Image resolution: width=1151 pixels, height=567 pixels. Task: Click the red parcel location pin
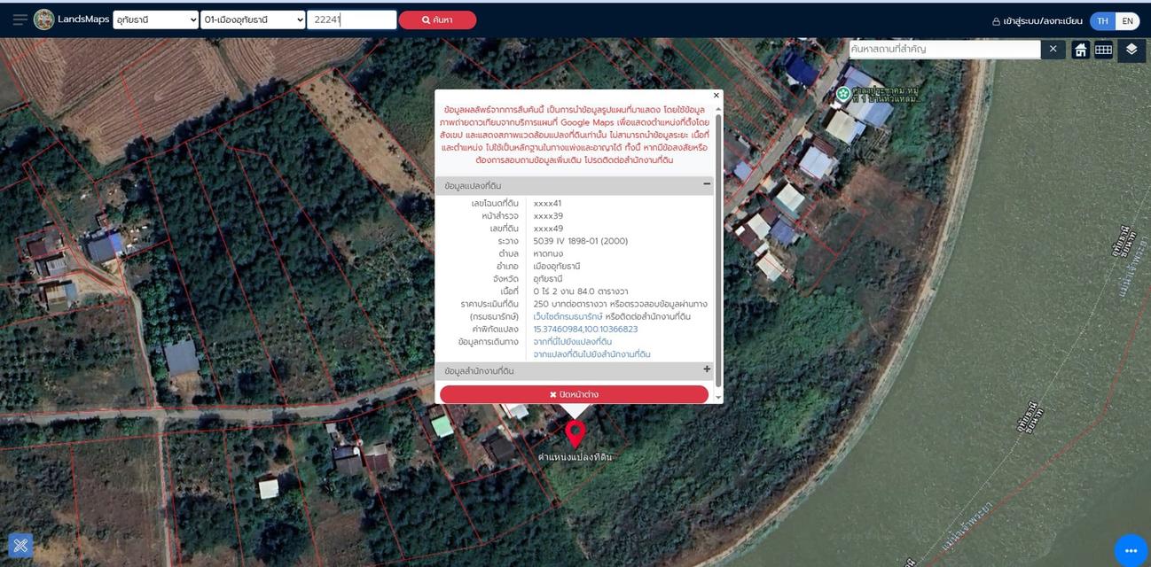click(x=575, y=433)
